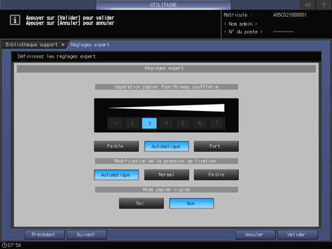332x249 pixels.
Task: Click the grey Réglages expert panel header
Action: coord(166,69)
